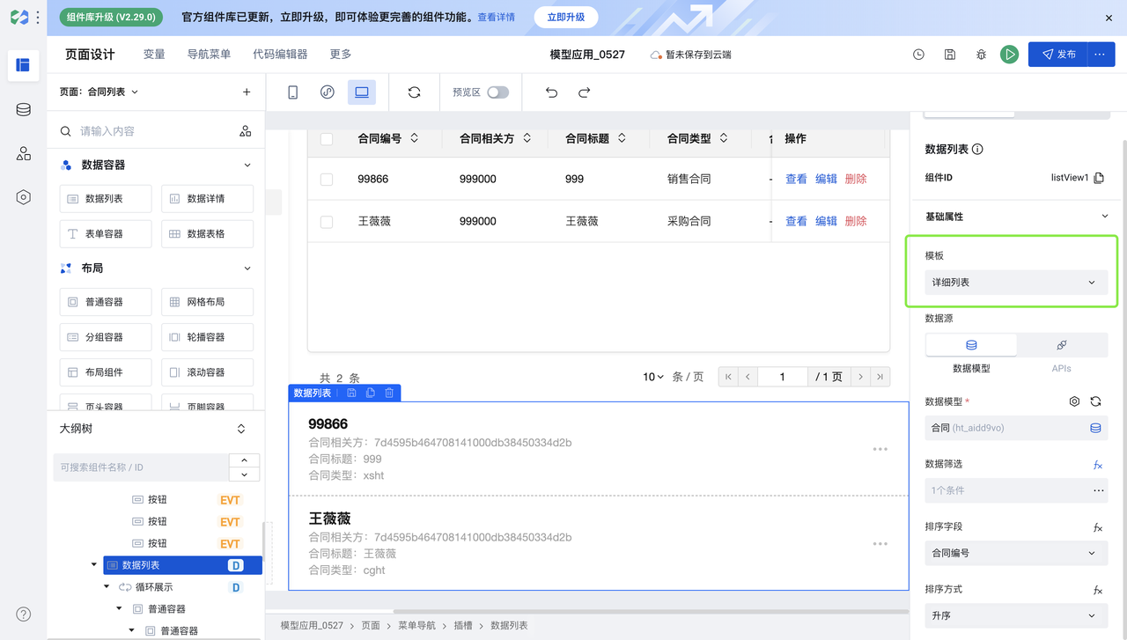
Task: Click the 立即升级 button
Action: point(566,18)
